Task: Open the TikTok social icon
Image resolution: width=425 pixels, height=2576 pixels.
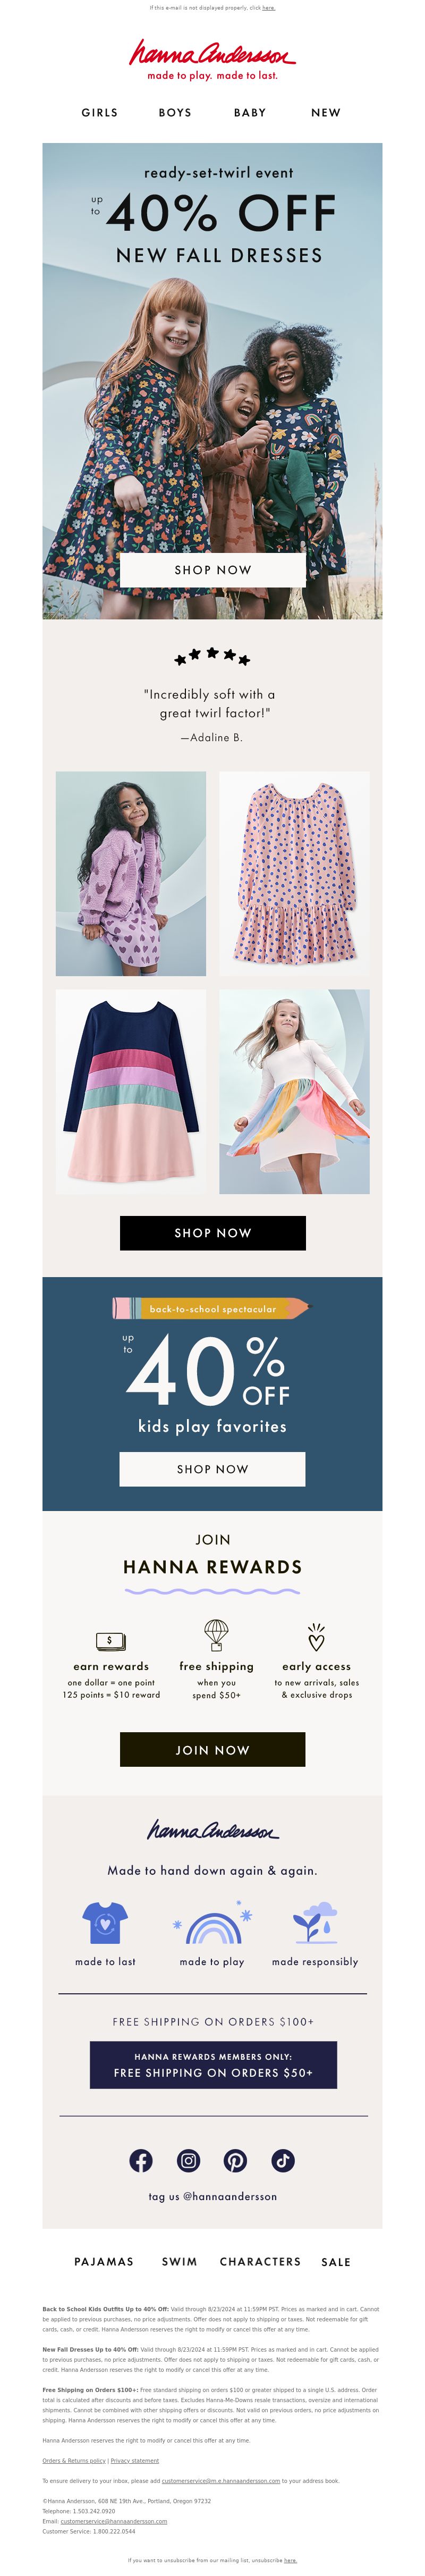Action: [x=283, y=2160]
